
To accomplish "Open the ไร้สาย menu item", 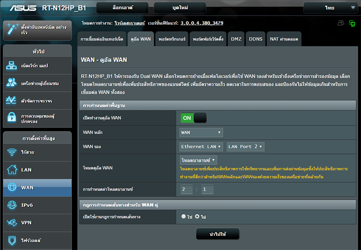I will point(37,152).
